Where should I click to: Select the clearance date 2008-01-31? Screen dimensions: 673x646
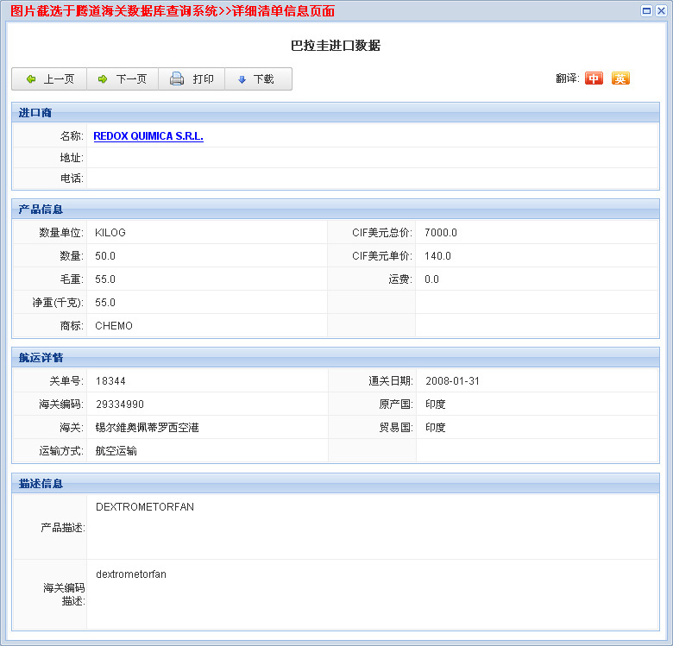[451, 381]
